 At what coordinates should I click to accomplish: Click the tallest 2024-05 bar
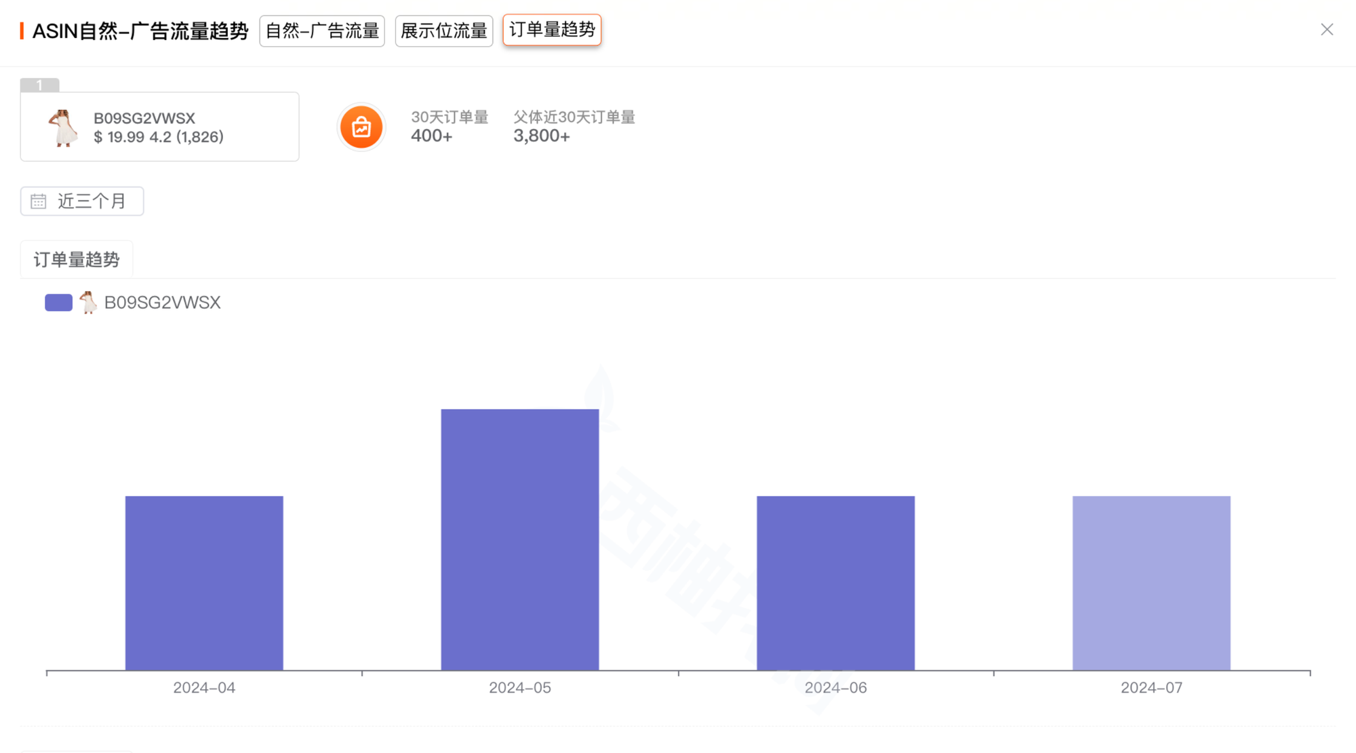pos(519,539)
